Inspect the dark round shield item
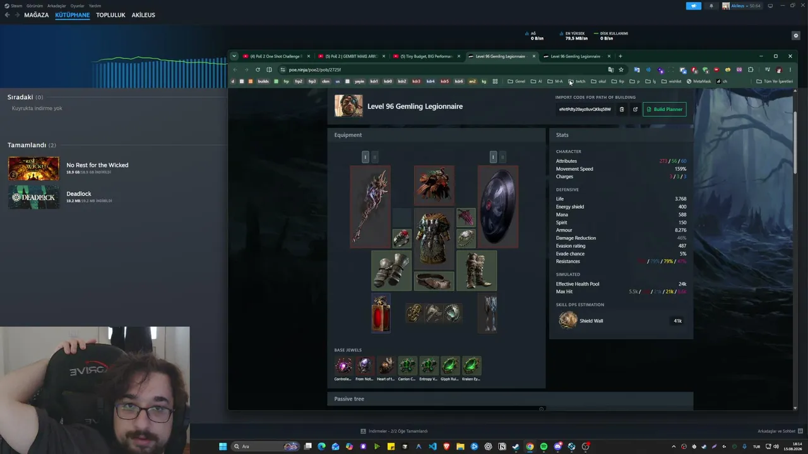The image size is (808, 454). 498,207
